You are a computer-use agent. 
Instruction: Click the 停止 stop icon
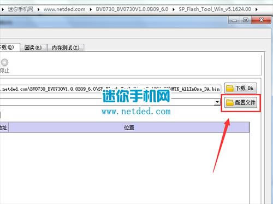coord(4,62)
